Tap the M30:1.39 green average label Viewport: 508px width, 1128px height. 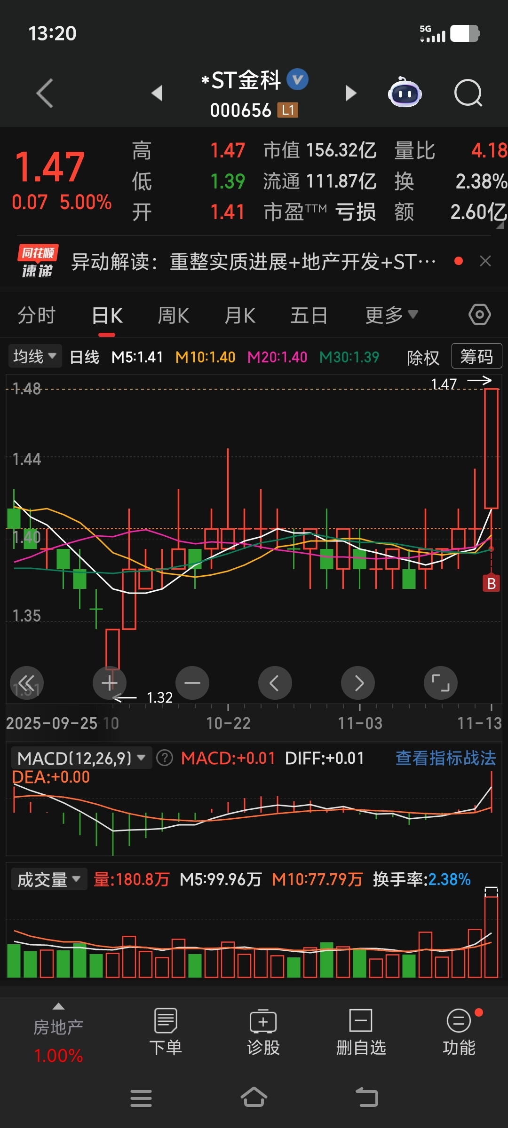pos(349,357)
